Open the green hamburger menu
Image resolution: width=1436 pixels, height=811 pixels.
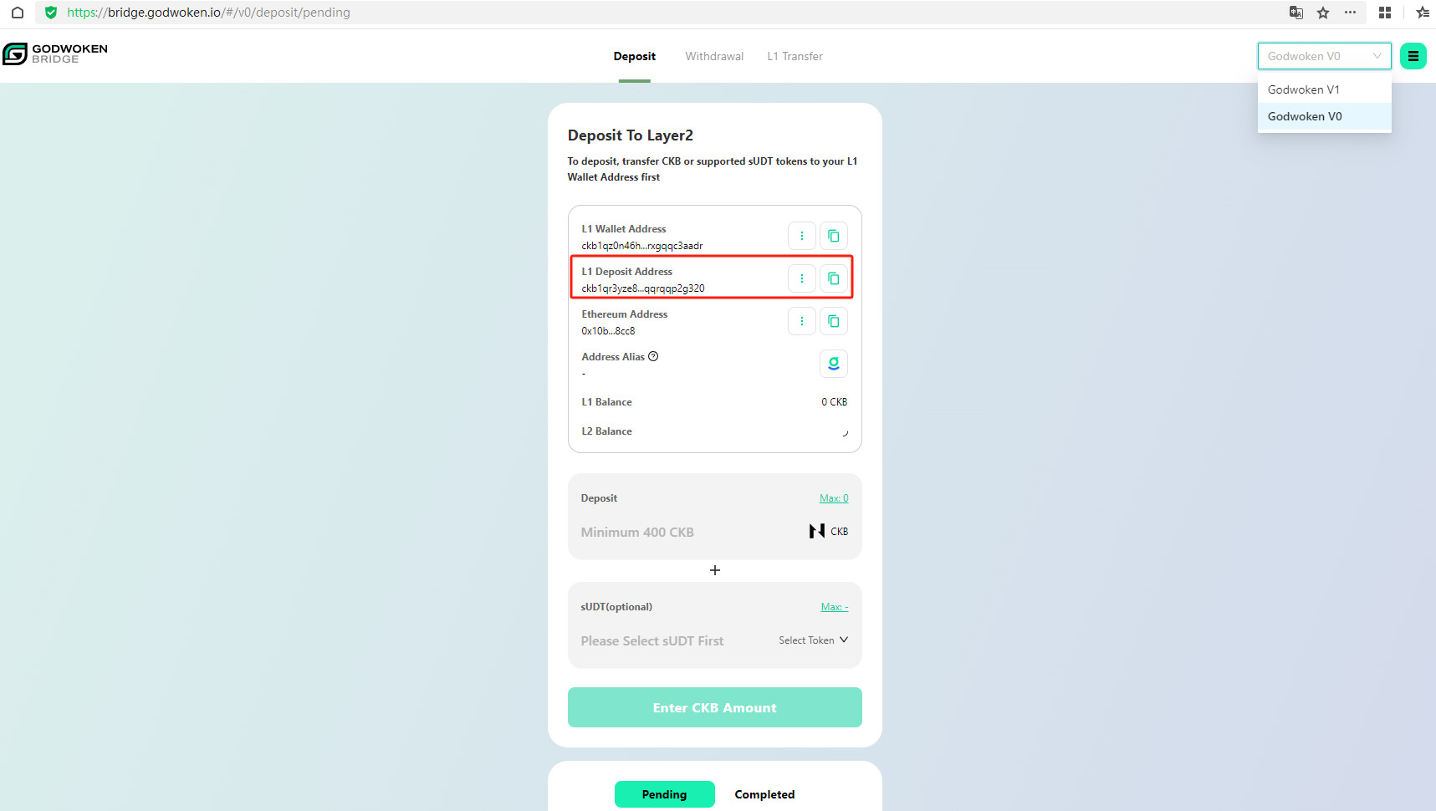pyautogui.click(x=1413, y=56)
